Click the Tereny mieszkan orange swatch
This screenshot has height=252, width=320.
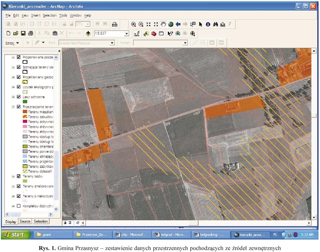(x=25, y=111)
